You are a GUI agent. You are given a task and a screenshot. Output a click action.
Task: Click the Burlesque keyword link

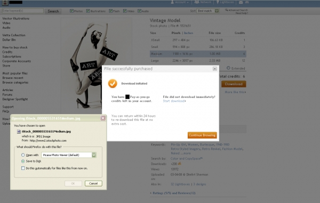[x=207, y=144]
